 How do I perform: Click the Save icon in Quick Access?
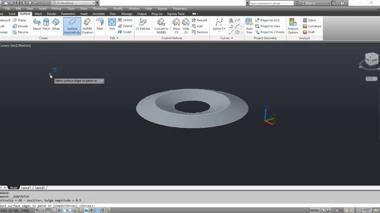(x=18, y=3)
